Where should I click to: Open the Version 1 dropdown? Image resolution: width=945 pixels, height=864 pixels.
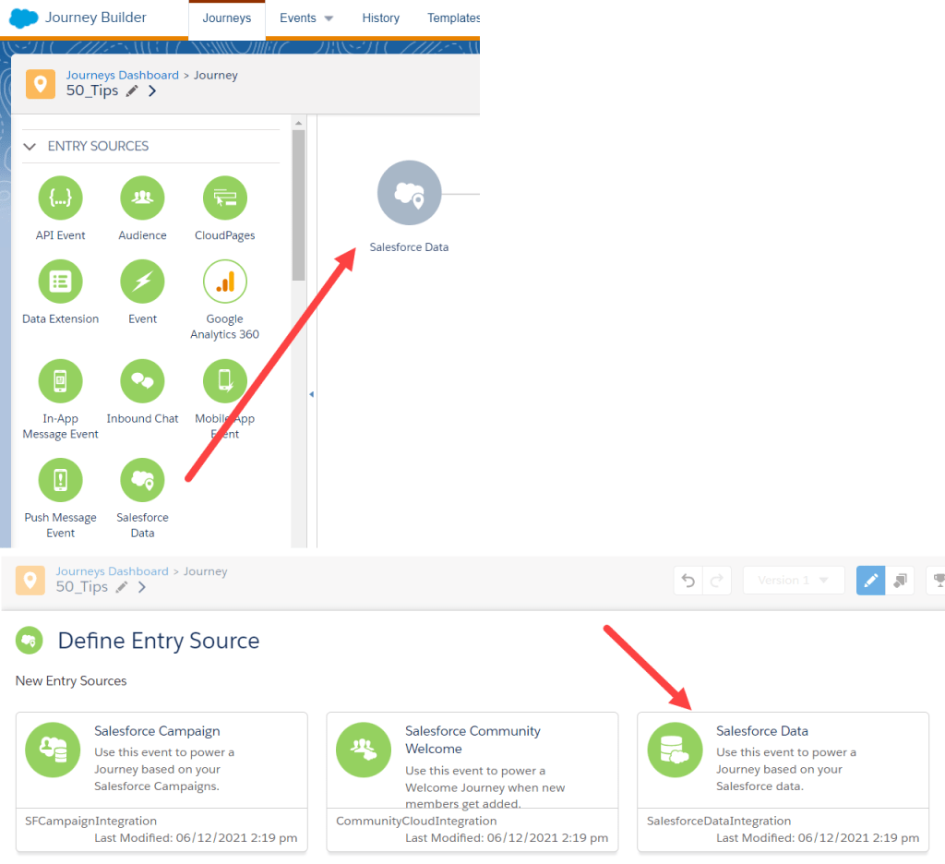coord(793,581)
